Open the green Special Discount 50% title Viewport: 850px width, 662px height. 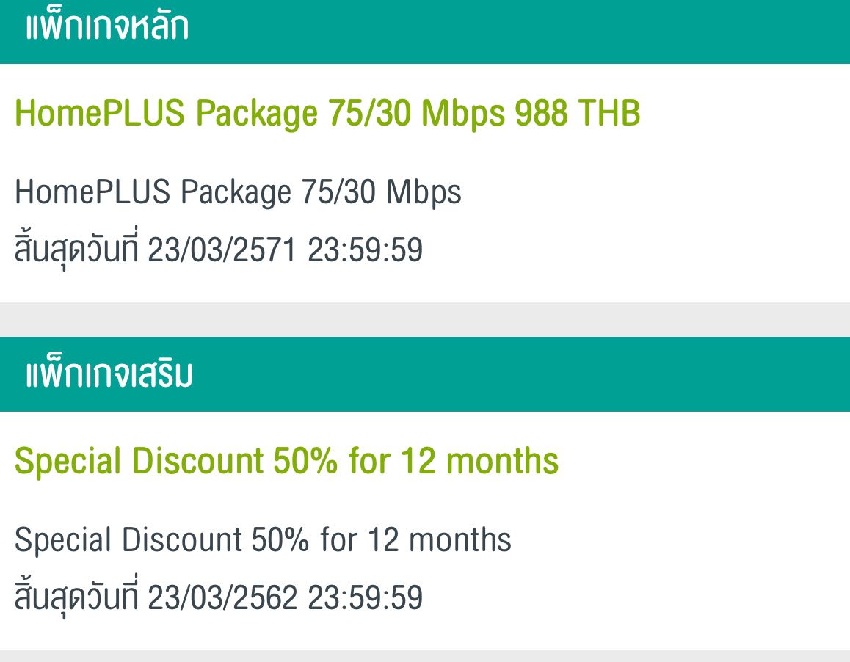coord(286,462)
